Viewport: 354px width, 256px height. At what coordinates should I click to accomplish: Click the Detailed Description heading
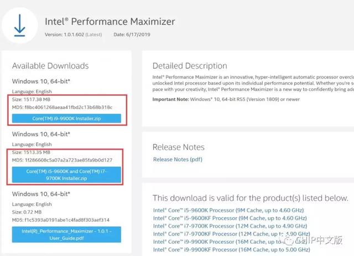pyautogui.click(x=190, y=66)
